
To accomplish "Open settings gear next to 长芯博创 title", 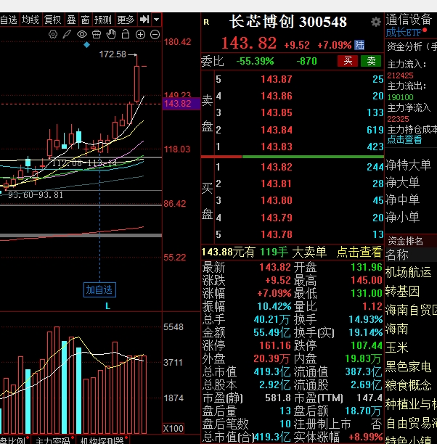I will point(376,22).
